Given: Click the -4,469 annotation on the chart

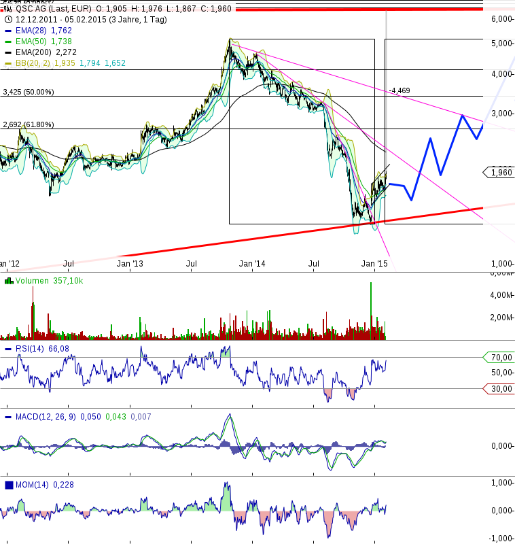Looking at the screenshot, I should (x=399, y=90).
